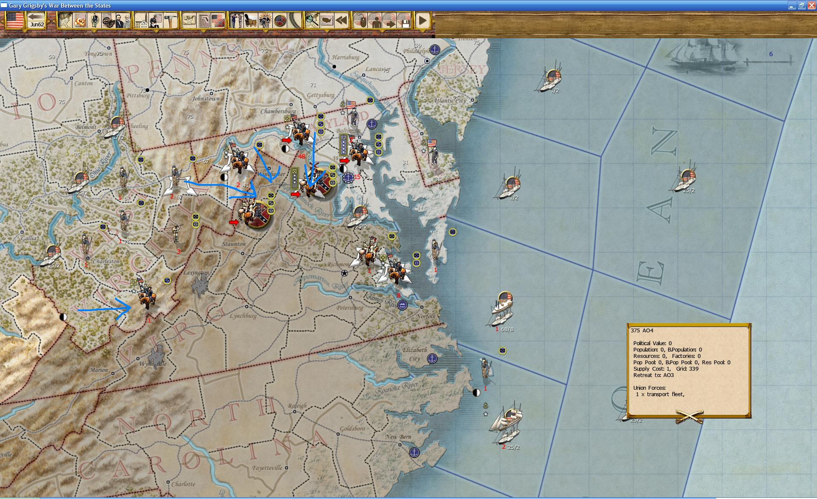Click the anchor port icon near Baltimore
This screenshot has width=817, height=499.
[x=371, y=124]
